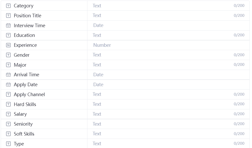
Task: Click the number field icon beside Experience
Action: pyautogui.click(x=8, y=45)
